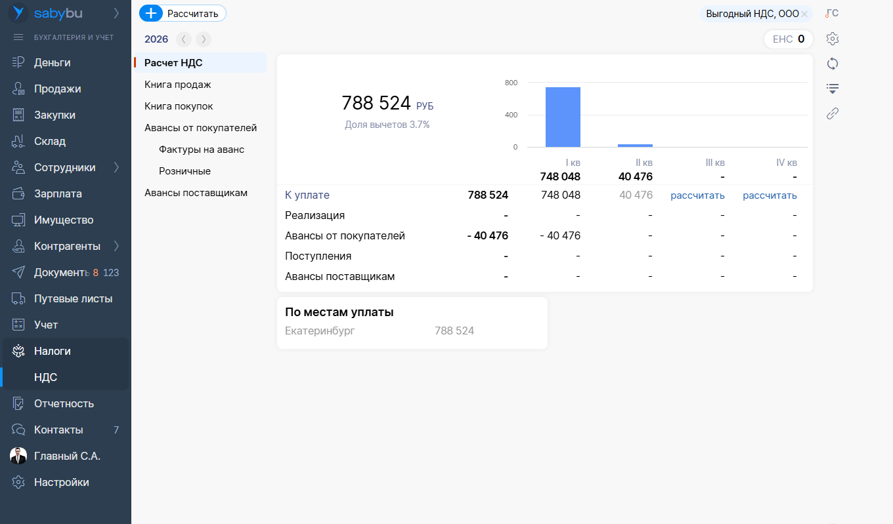Screen dimensions: 893x524
Task: Go to next year using right arrow
Action: click(204, 39)
